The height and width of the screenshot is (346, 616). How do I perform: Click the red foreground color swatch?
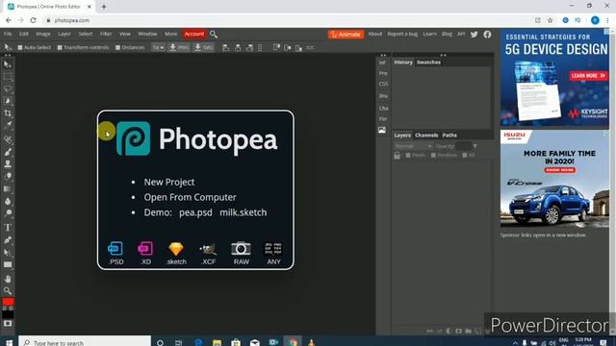(8, 302)
